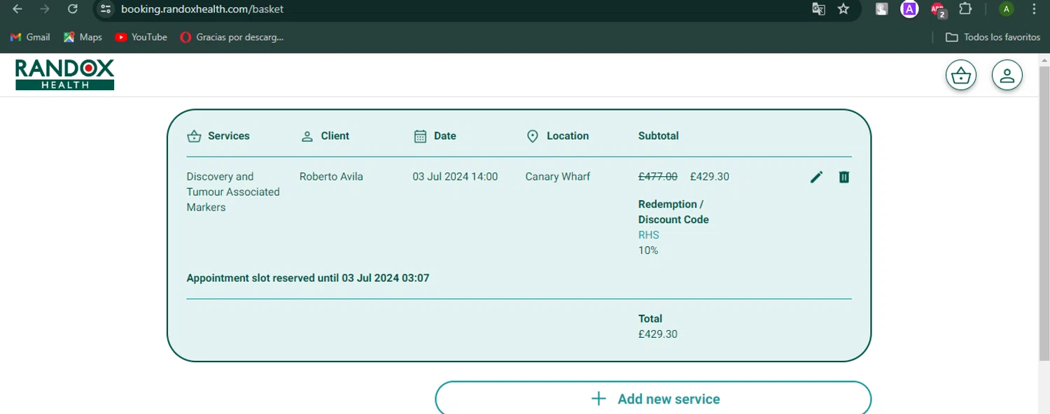Click the discounted subtotal £429.30

[x=709, y=176]
